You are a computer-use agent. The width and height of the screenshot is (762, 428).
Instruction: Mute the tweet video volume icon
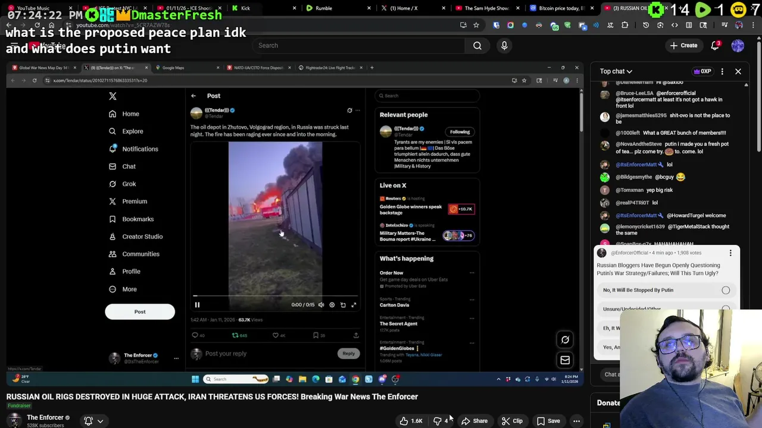[321, 305]
